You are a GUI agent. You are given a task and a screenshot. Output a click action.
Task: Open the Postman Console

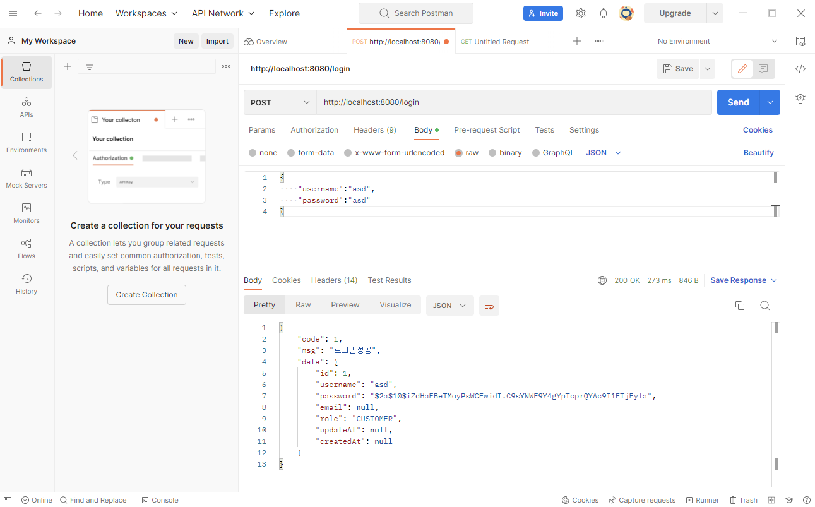(160, 499)
